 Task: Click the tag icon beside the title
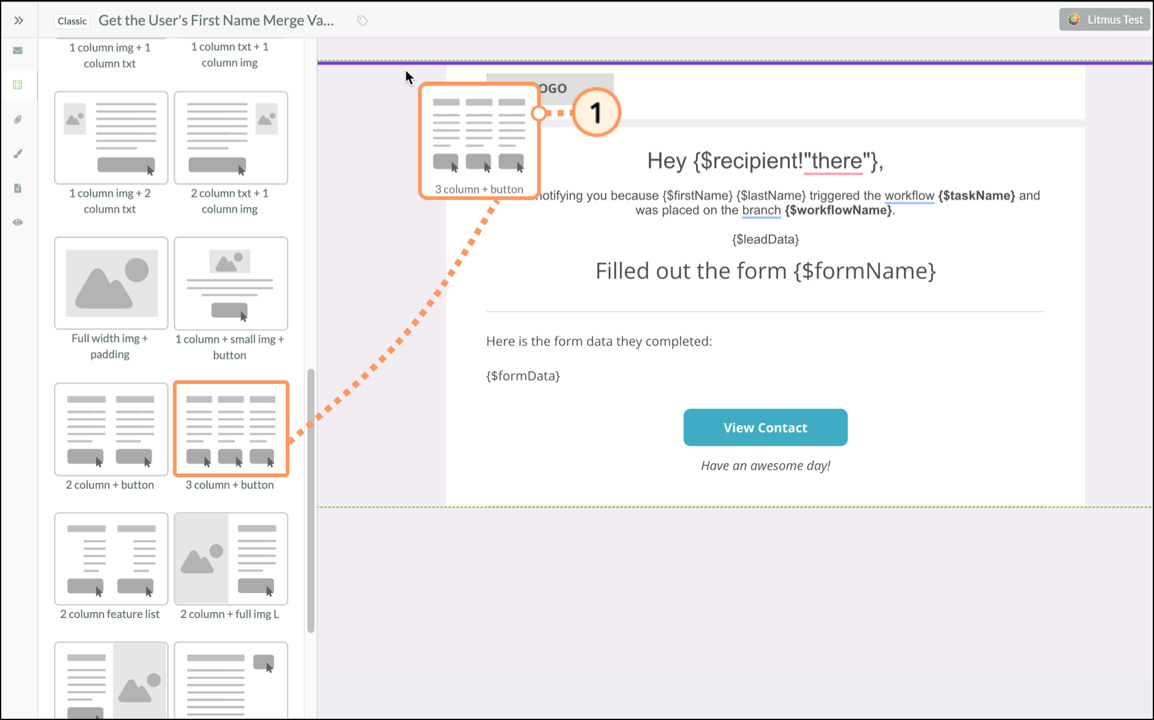coord(362,21)
